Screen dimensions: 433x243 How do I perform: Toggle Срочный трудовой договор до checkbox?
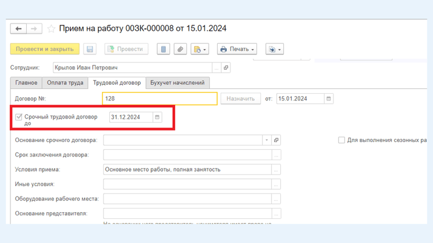click(19, 117)
